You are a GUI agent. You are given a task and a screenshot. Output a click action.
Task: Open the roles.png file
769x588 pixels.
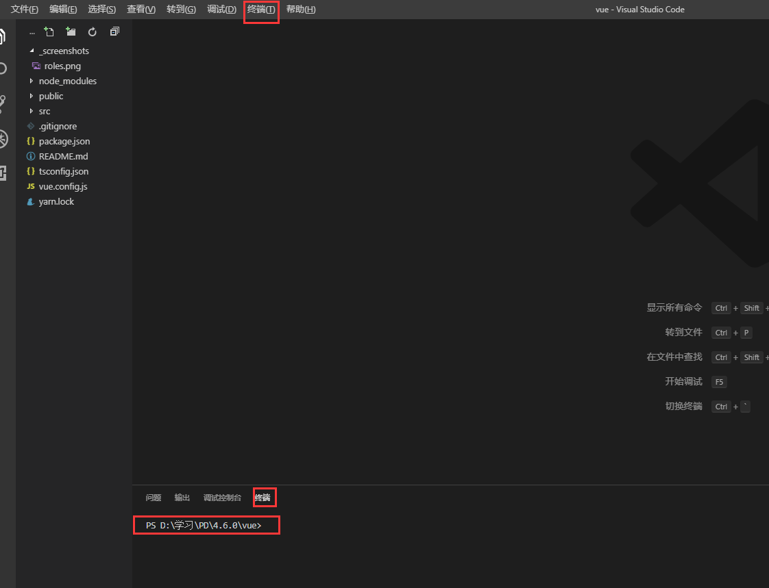[x=62, y=66]
